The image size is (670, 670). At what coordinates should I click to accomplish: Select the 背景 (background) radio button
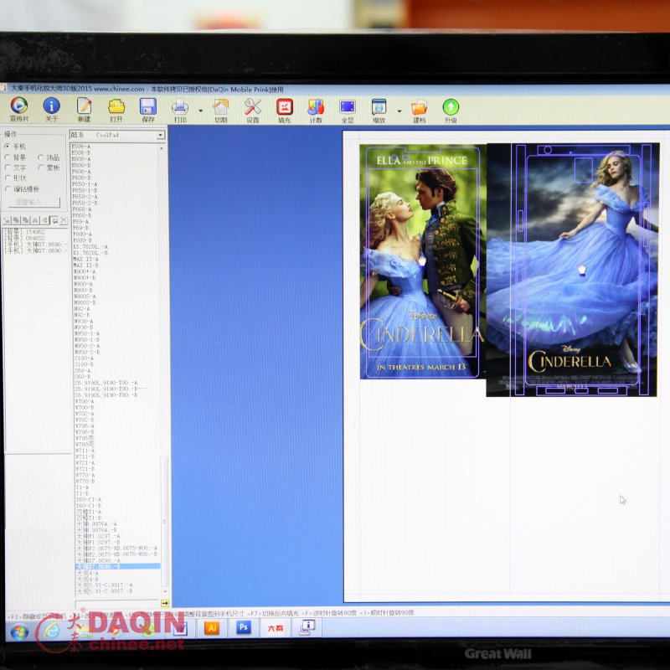pos(8,157)
